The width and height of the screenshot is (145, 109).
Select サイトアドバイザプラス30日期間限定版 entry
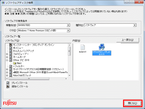click(x=38, y=69)
